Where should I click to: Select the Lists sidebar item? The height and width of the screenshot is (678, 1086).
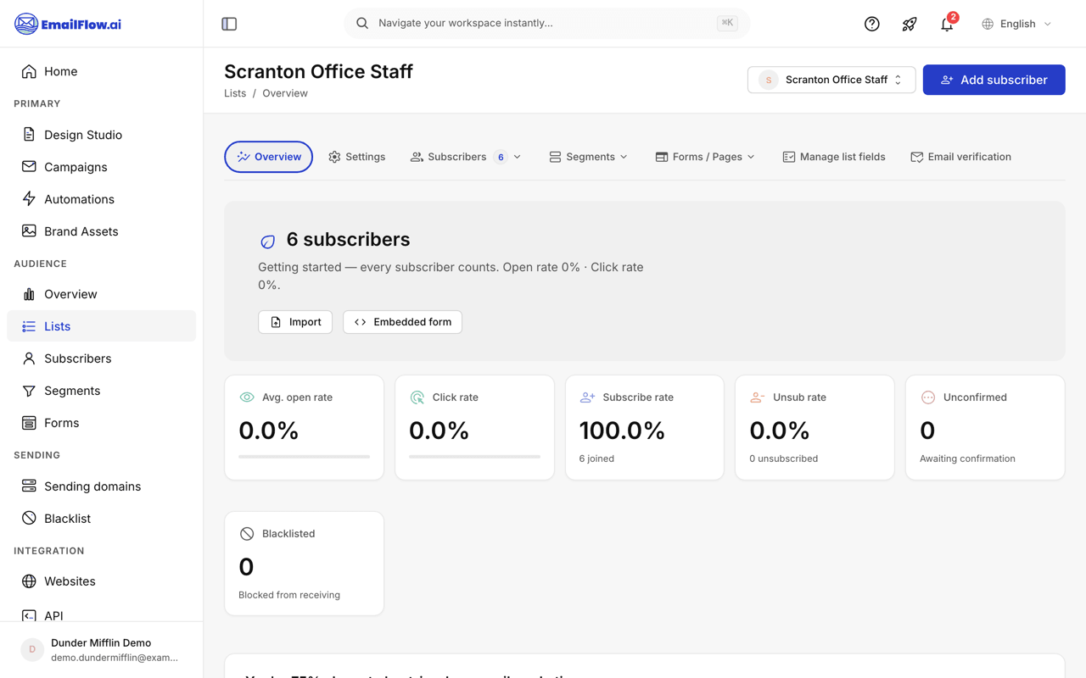pos(101,326)
